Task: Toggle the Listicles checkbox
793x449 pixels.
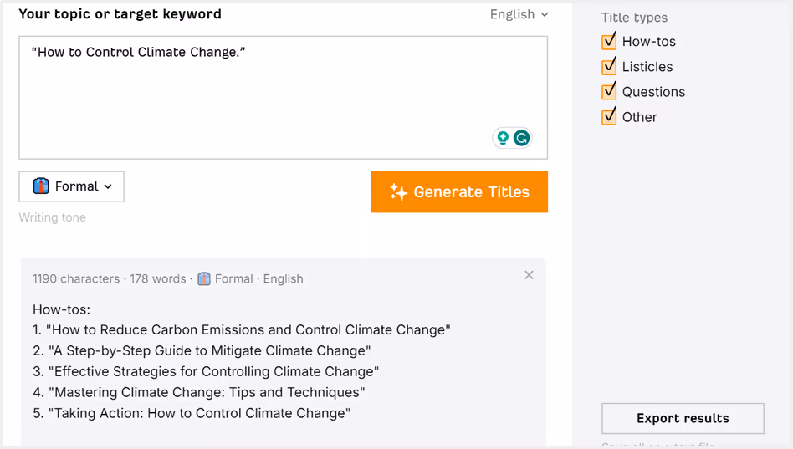Action: (x=609, y=66)
